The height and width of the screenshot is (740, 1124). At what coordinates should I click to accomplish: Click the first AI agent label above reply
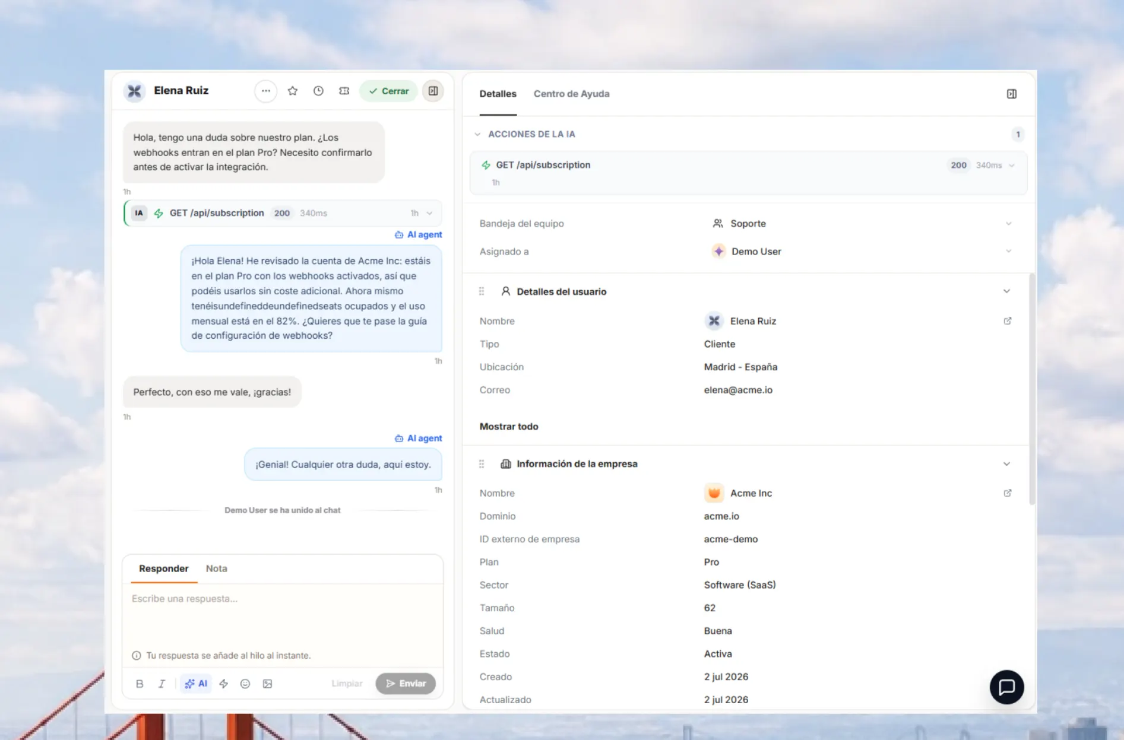click(419, 234)
